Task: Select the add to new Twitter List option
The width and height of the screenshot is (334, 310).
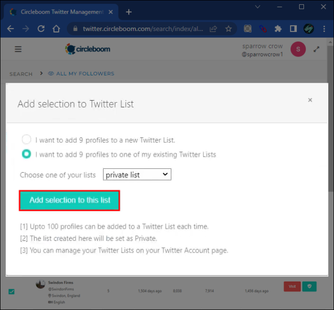Action: tap(27, 140)
